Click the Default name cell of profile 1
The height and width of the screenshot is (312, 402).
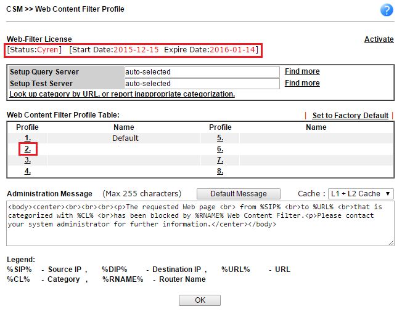[125, 138]
